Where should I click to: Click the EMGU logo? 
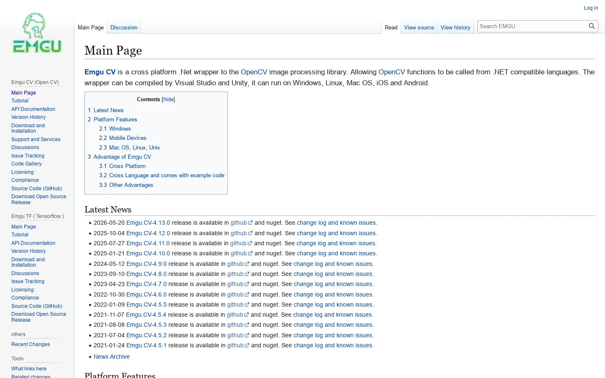(37, 33)
